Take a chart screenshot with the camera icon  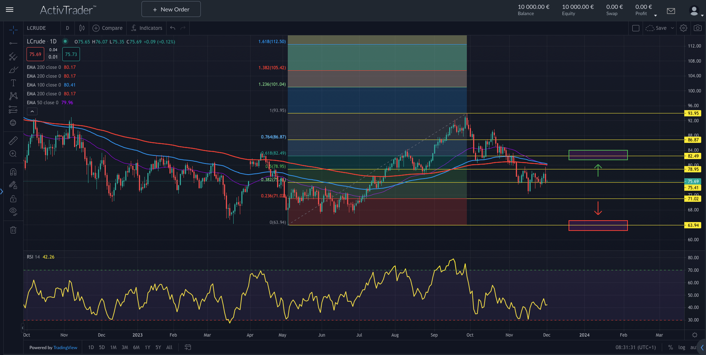(x=698, y=28)
